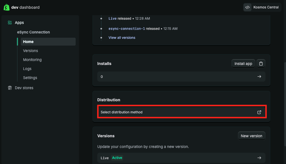The width and height of the screenshot is (286, 164).
Task: Open Logs in the sidebar
Action: (27, 69)
